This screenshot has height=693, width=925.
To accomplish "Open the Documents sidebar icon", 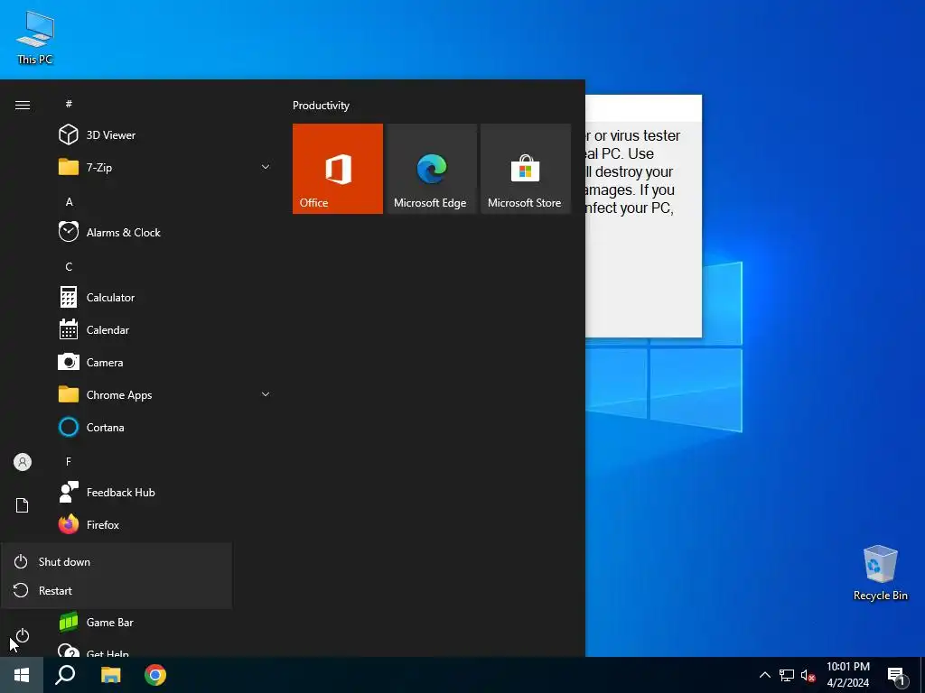I will (23, 505).
